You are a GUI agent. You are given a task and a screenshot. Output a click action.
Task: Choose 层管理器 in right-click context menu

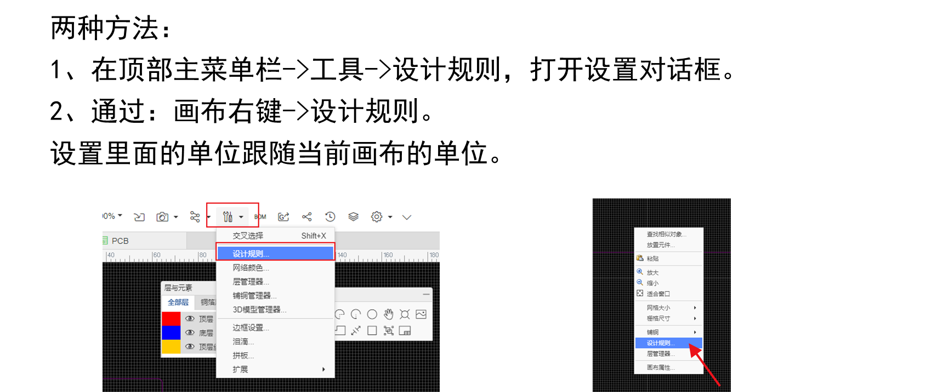669,354
